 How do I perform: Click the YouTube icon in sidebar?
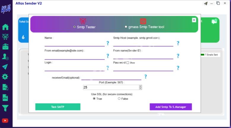[x=5, y=121]
